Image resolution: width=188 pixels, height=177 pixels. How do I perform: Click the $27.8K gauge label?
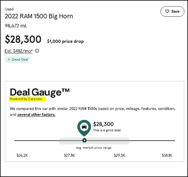coord(69,155)
